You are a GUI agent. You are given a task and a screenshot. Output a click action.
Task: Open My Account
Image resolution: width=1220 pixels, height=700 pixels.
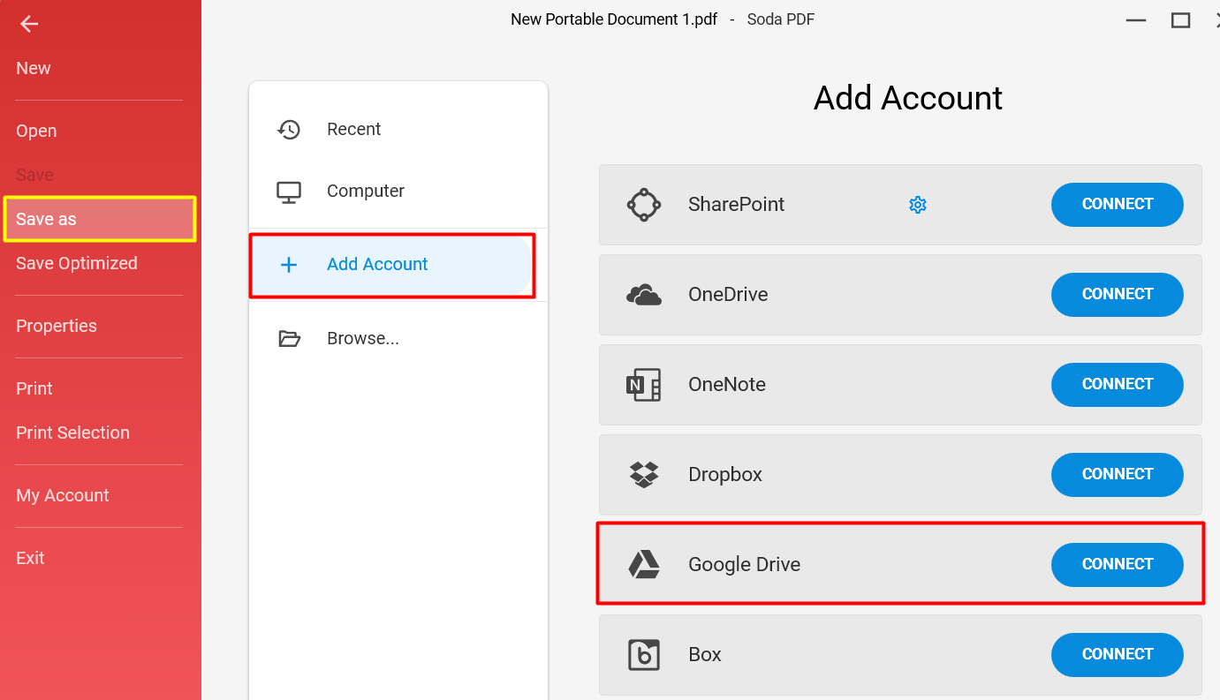point(63,495)
